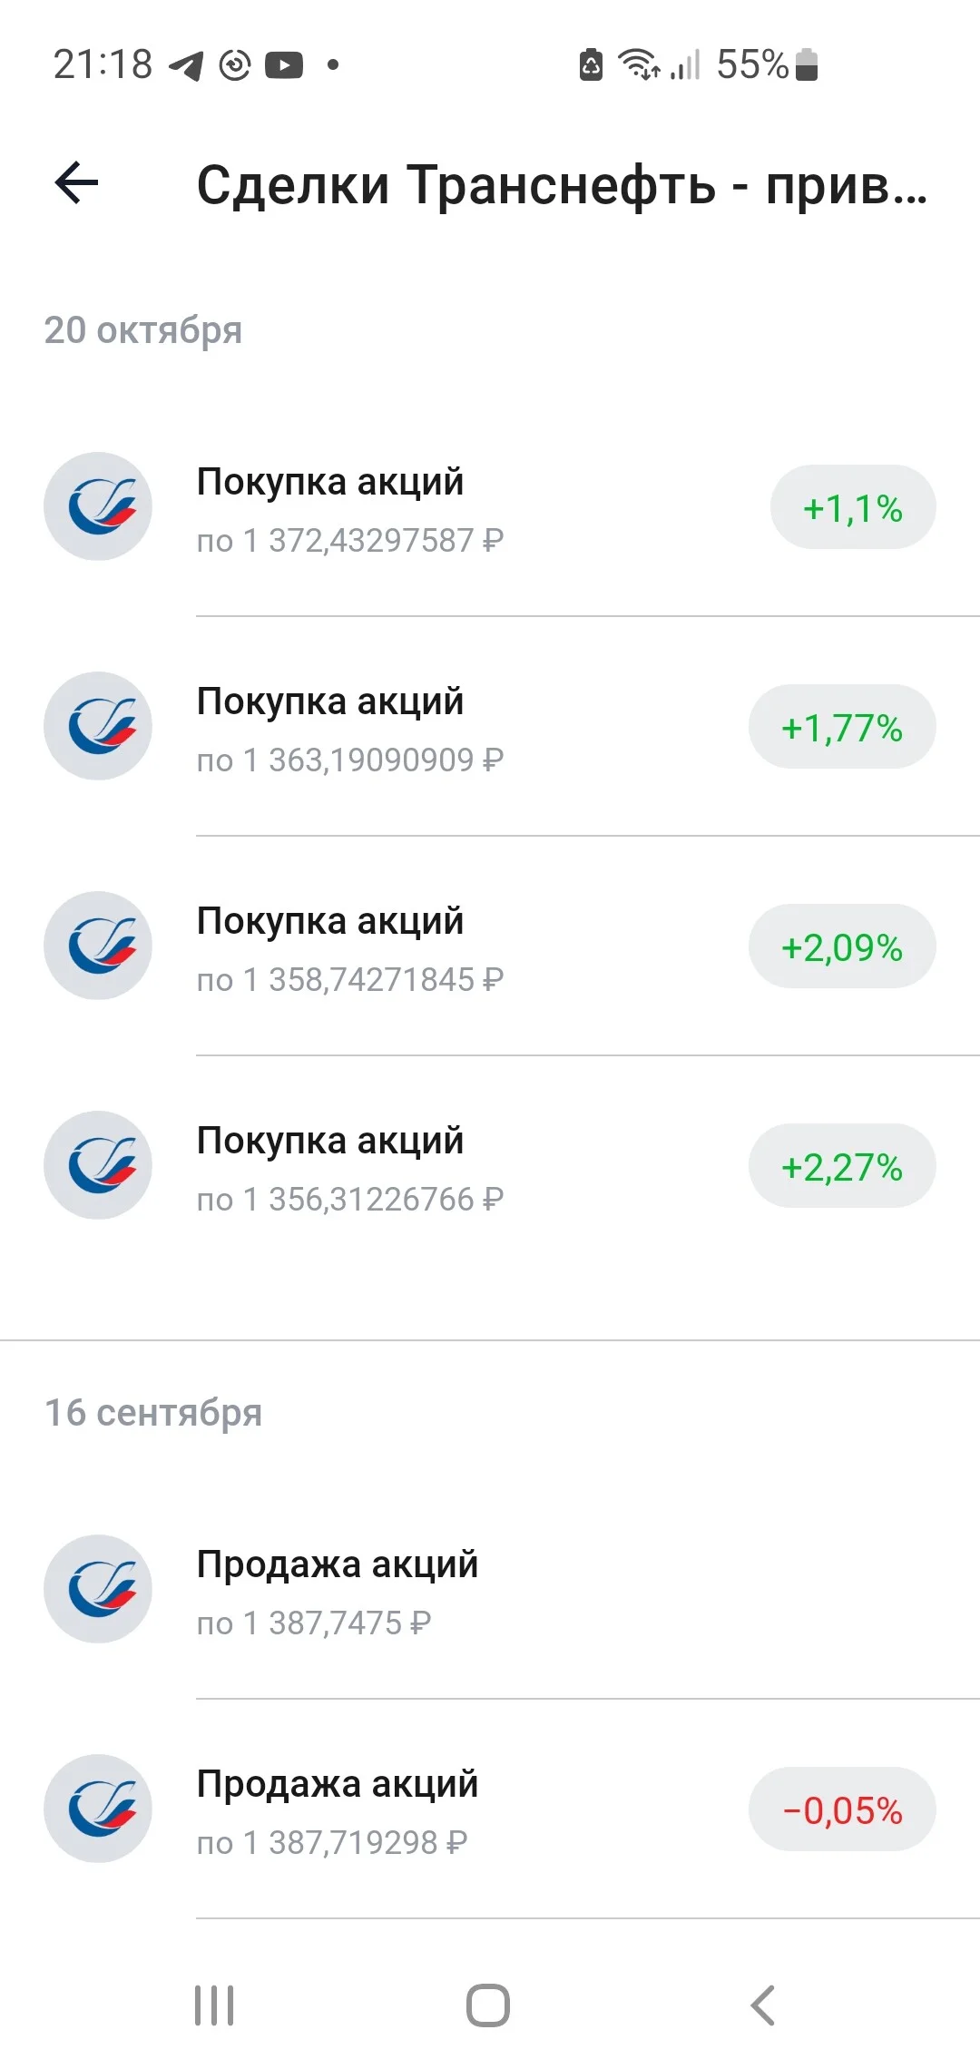Image resolution: width=980 pixels, height=2069 pixels.
Task: Tap Transneft logo of 1 387,7475 ₽ sale
Action: (98, 1589)
